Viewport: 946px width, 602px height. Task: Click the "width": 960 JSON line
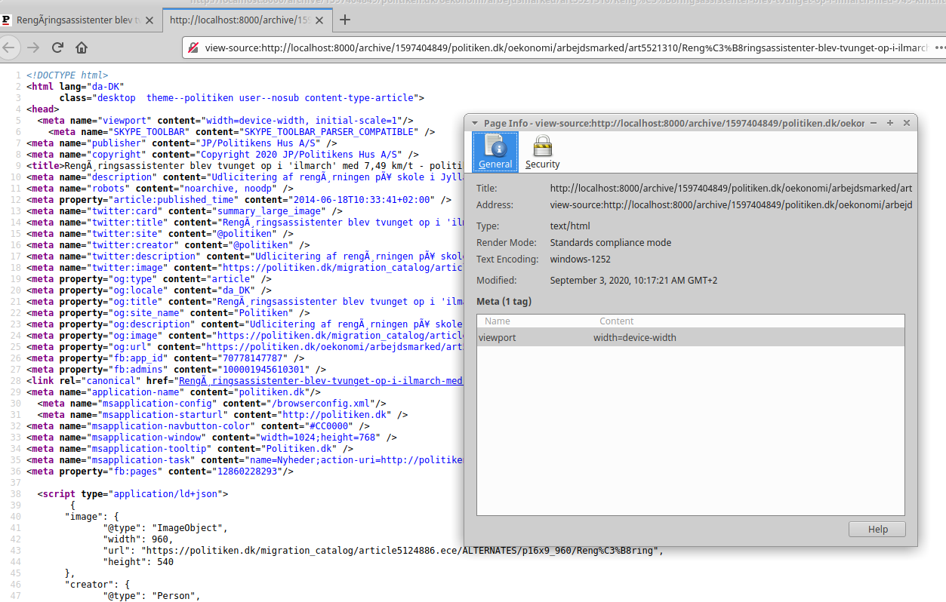click(138, 539)
